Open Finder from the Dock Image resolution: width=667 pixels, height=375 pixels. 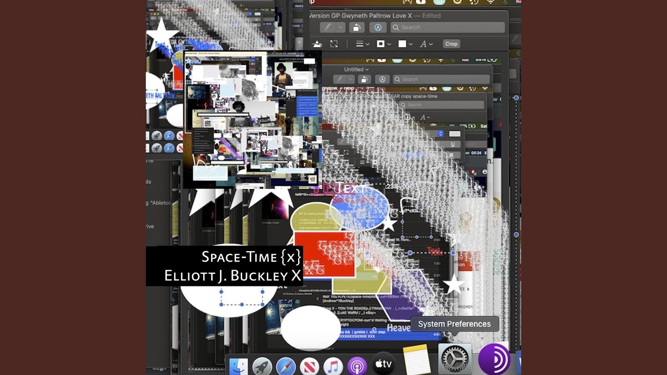(x=239, y=367)
